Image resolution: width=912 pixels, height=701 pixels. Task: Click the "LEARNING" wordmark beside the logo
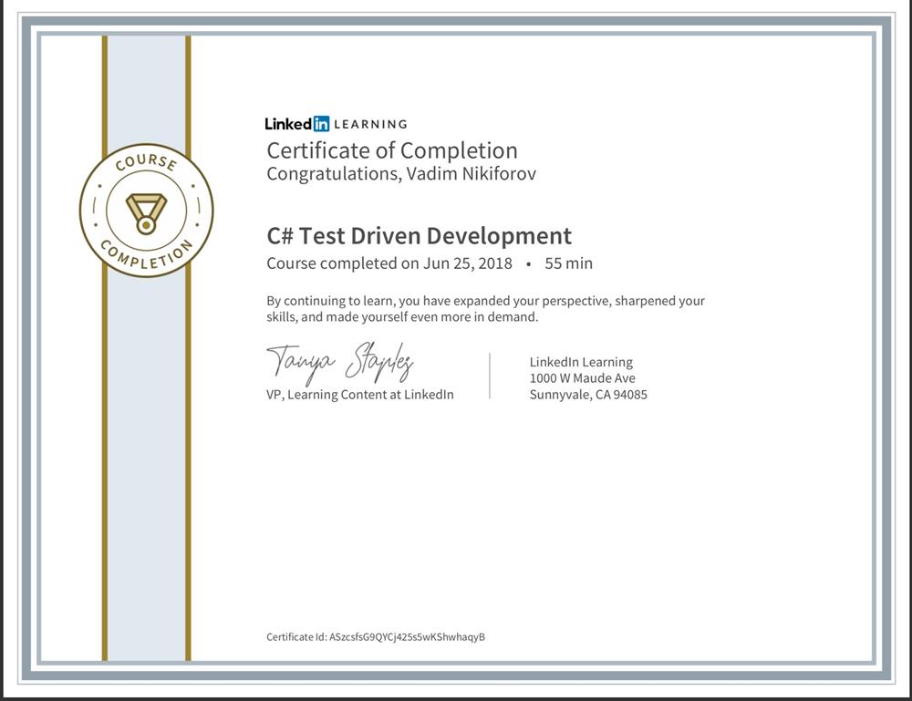(x=370, y=124)
